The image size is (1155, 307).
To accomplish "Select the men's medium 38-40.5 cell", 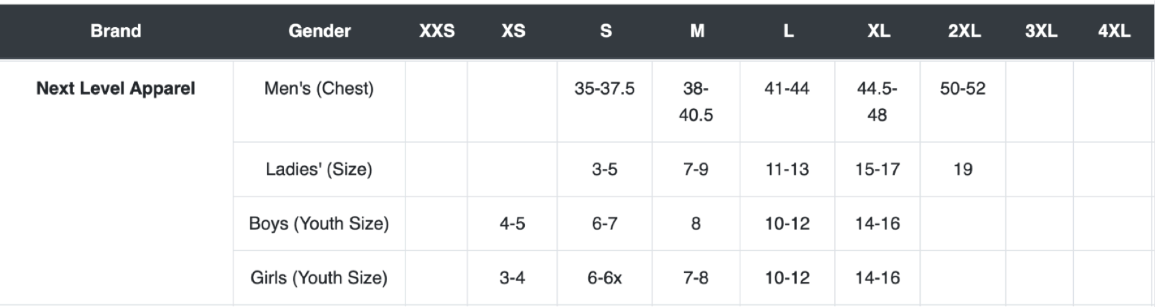I will pos(696,102).
